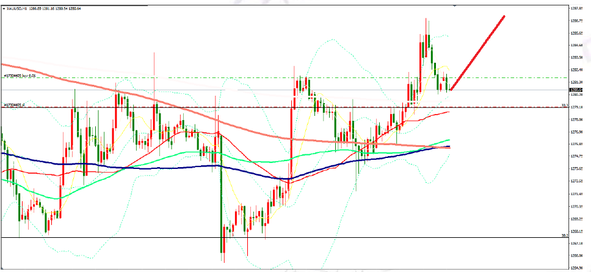Click the 1283.50 price on the scale
The image size is (591, 272).
[577, 57]
